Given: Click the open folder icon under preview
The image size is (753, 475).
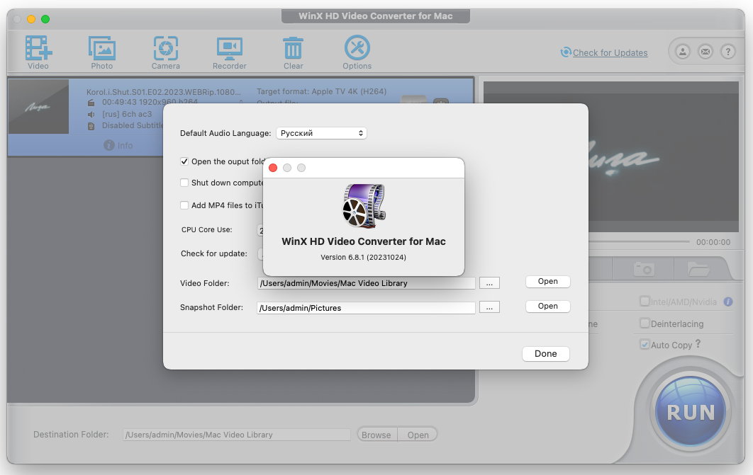Looking at the screenshot, I should (698, 268).
